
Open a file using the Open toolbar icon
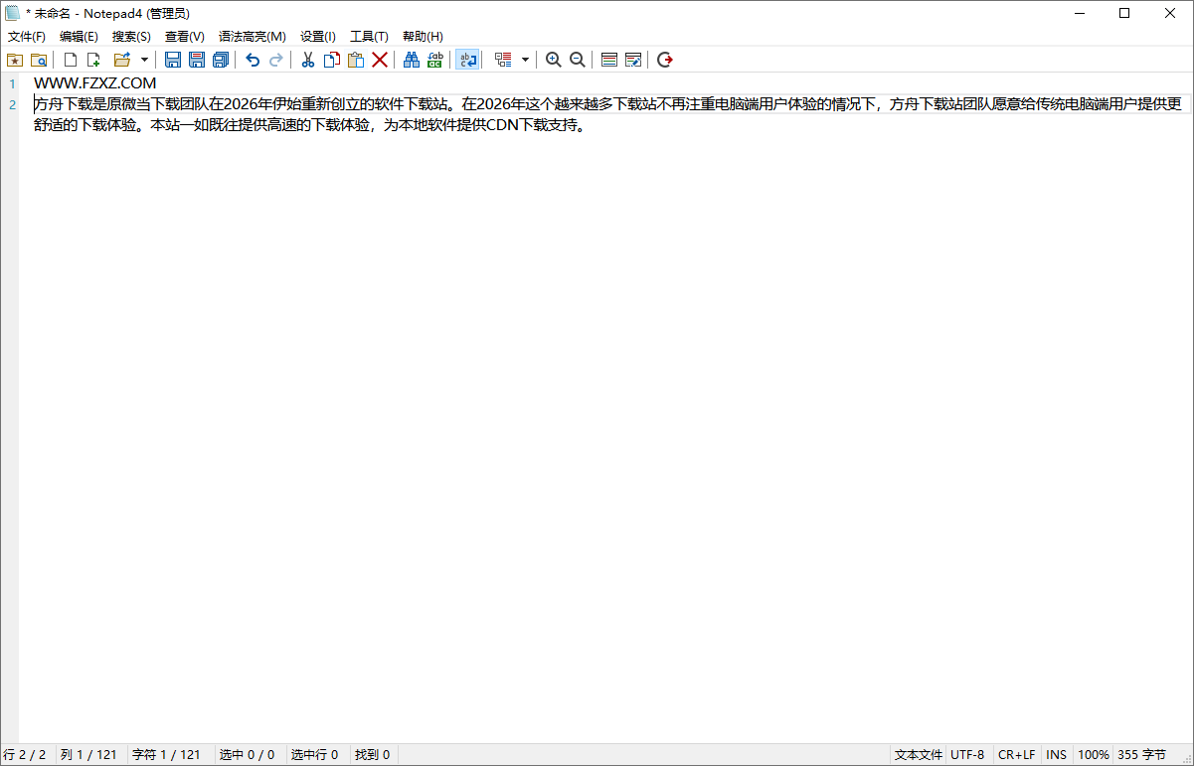click(121, 60)
